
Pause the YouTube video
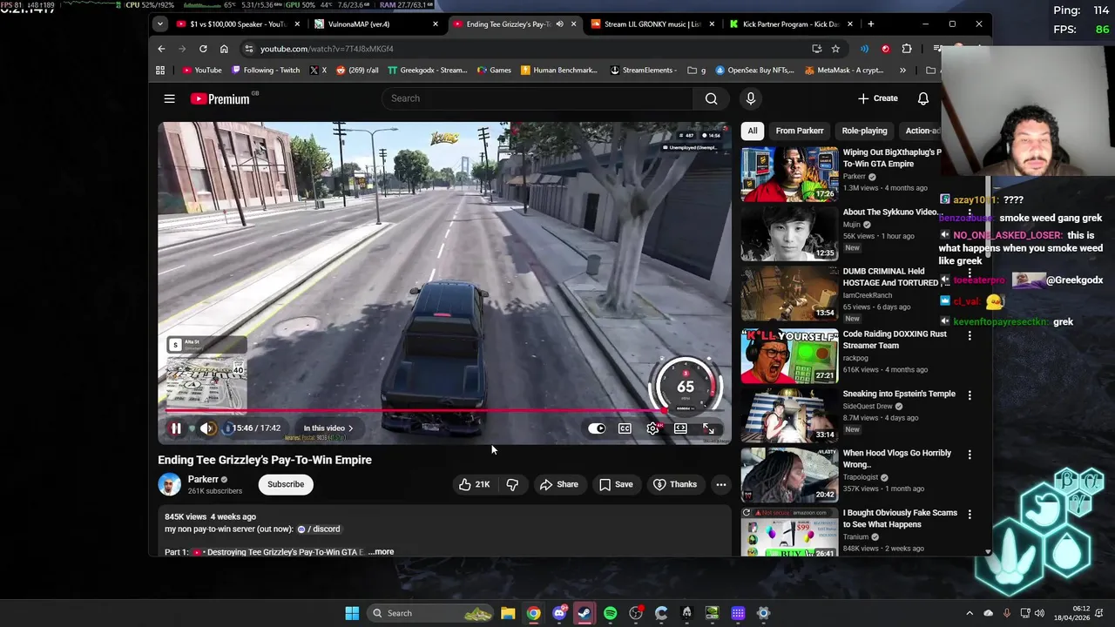(176, 428)
